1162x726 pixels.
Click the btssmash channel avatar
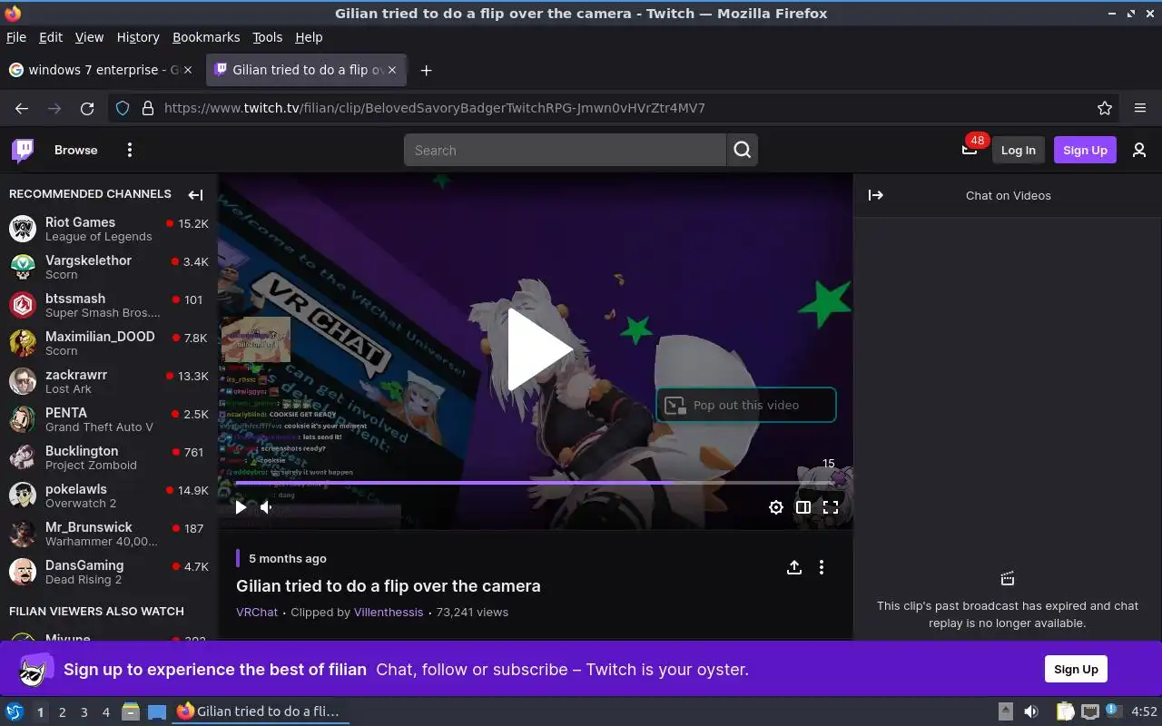pos(23,305)
